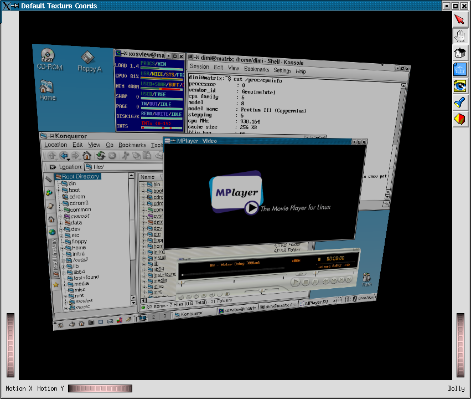Click the CD-ROM desktop icon
Screen dimensions: 471x399
pyautogui.click(x=49, y=59)
